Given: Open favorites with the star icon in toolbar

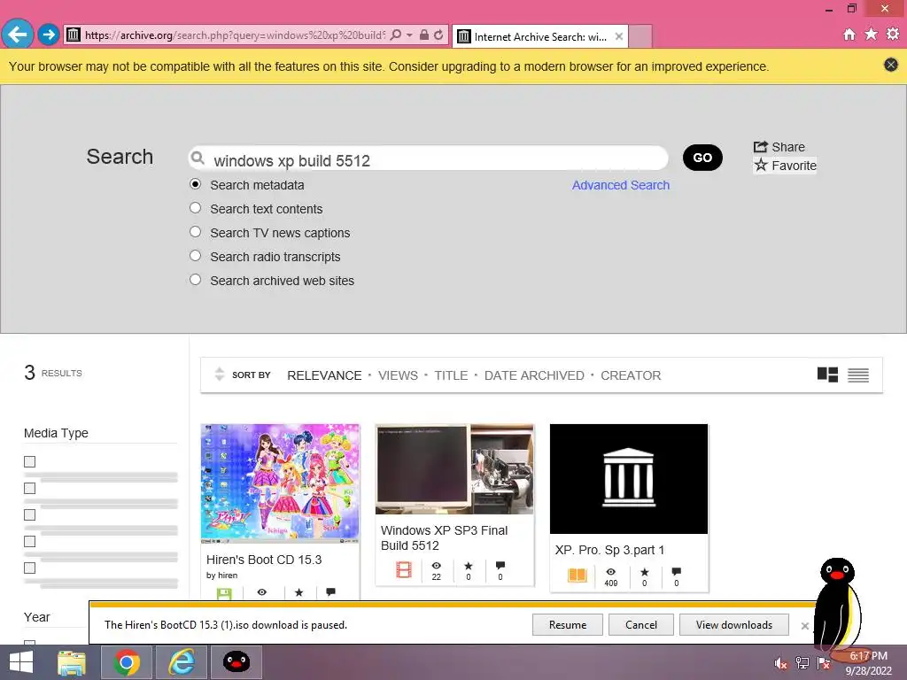Looking at the screenshot, I should [872, 35].
